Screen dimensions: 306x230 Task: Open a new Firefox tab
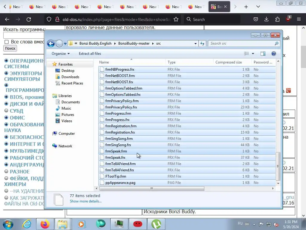click(246, 7)
